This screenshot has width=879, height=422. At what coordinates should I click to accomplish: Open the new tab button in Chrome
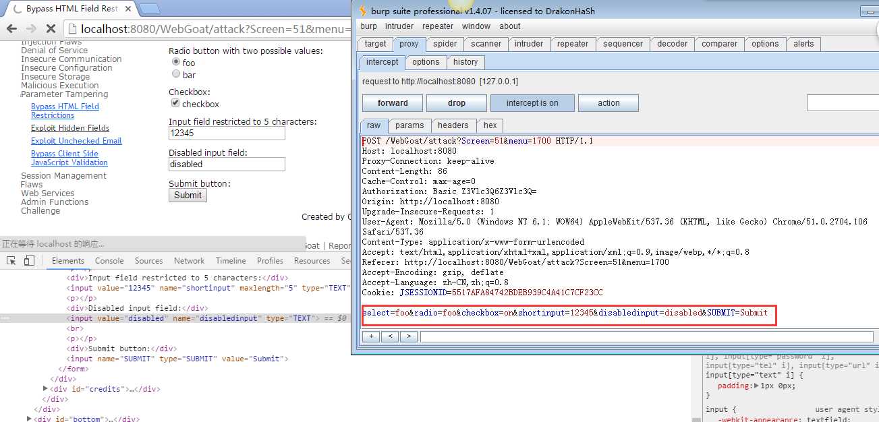point(149,9)
